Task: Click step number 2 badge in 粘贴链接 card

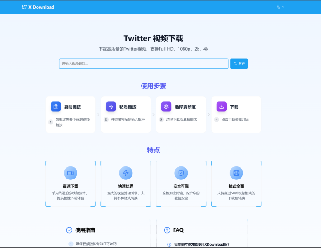Action: coord(106,119)
